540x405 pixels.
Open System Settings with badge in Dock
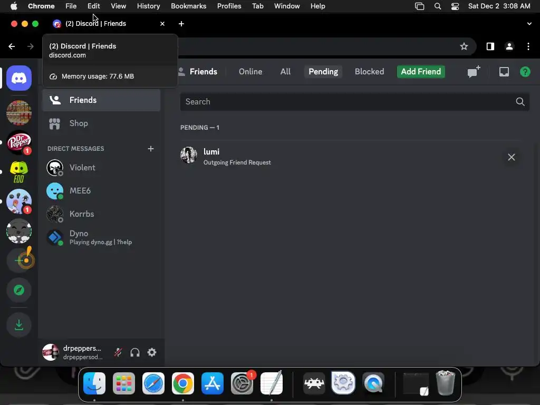click(242, 383)
